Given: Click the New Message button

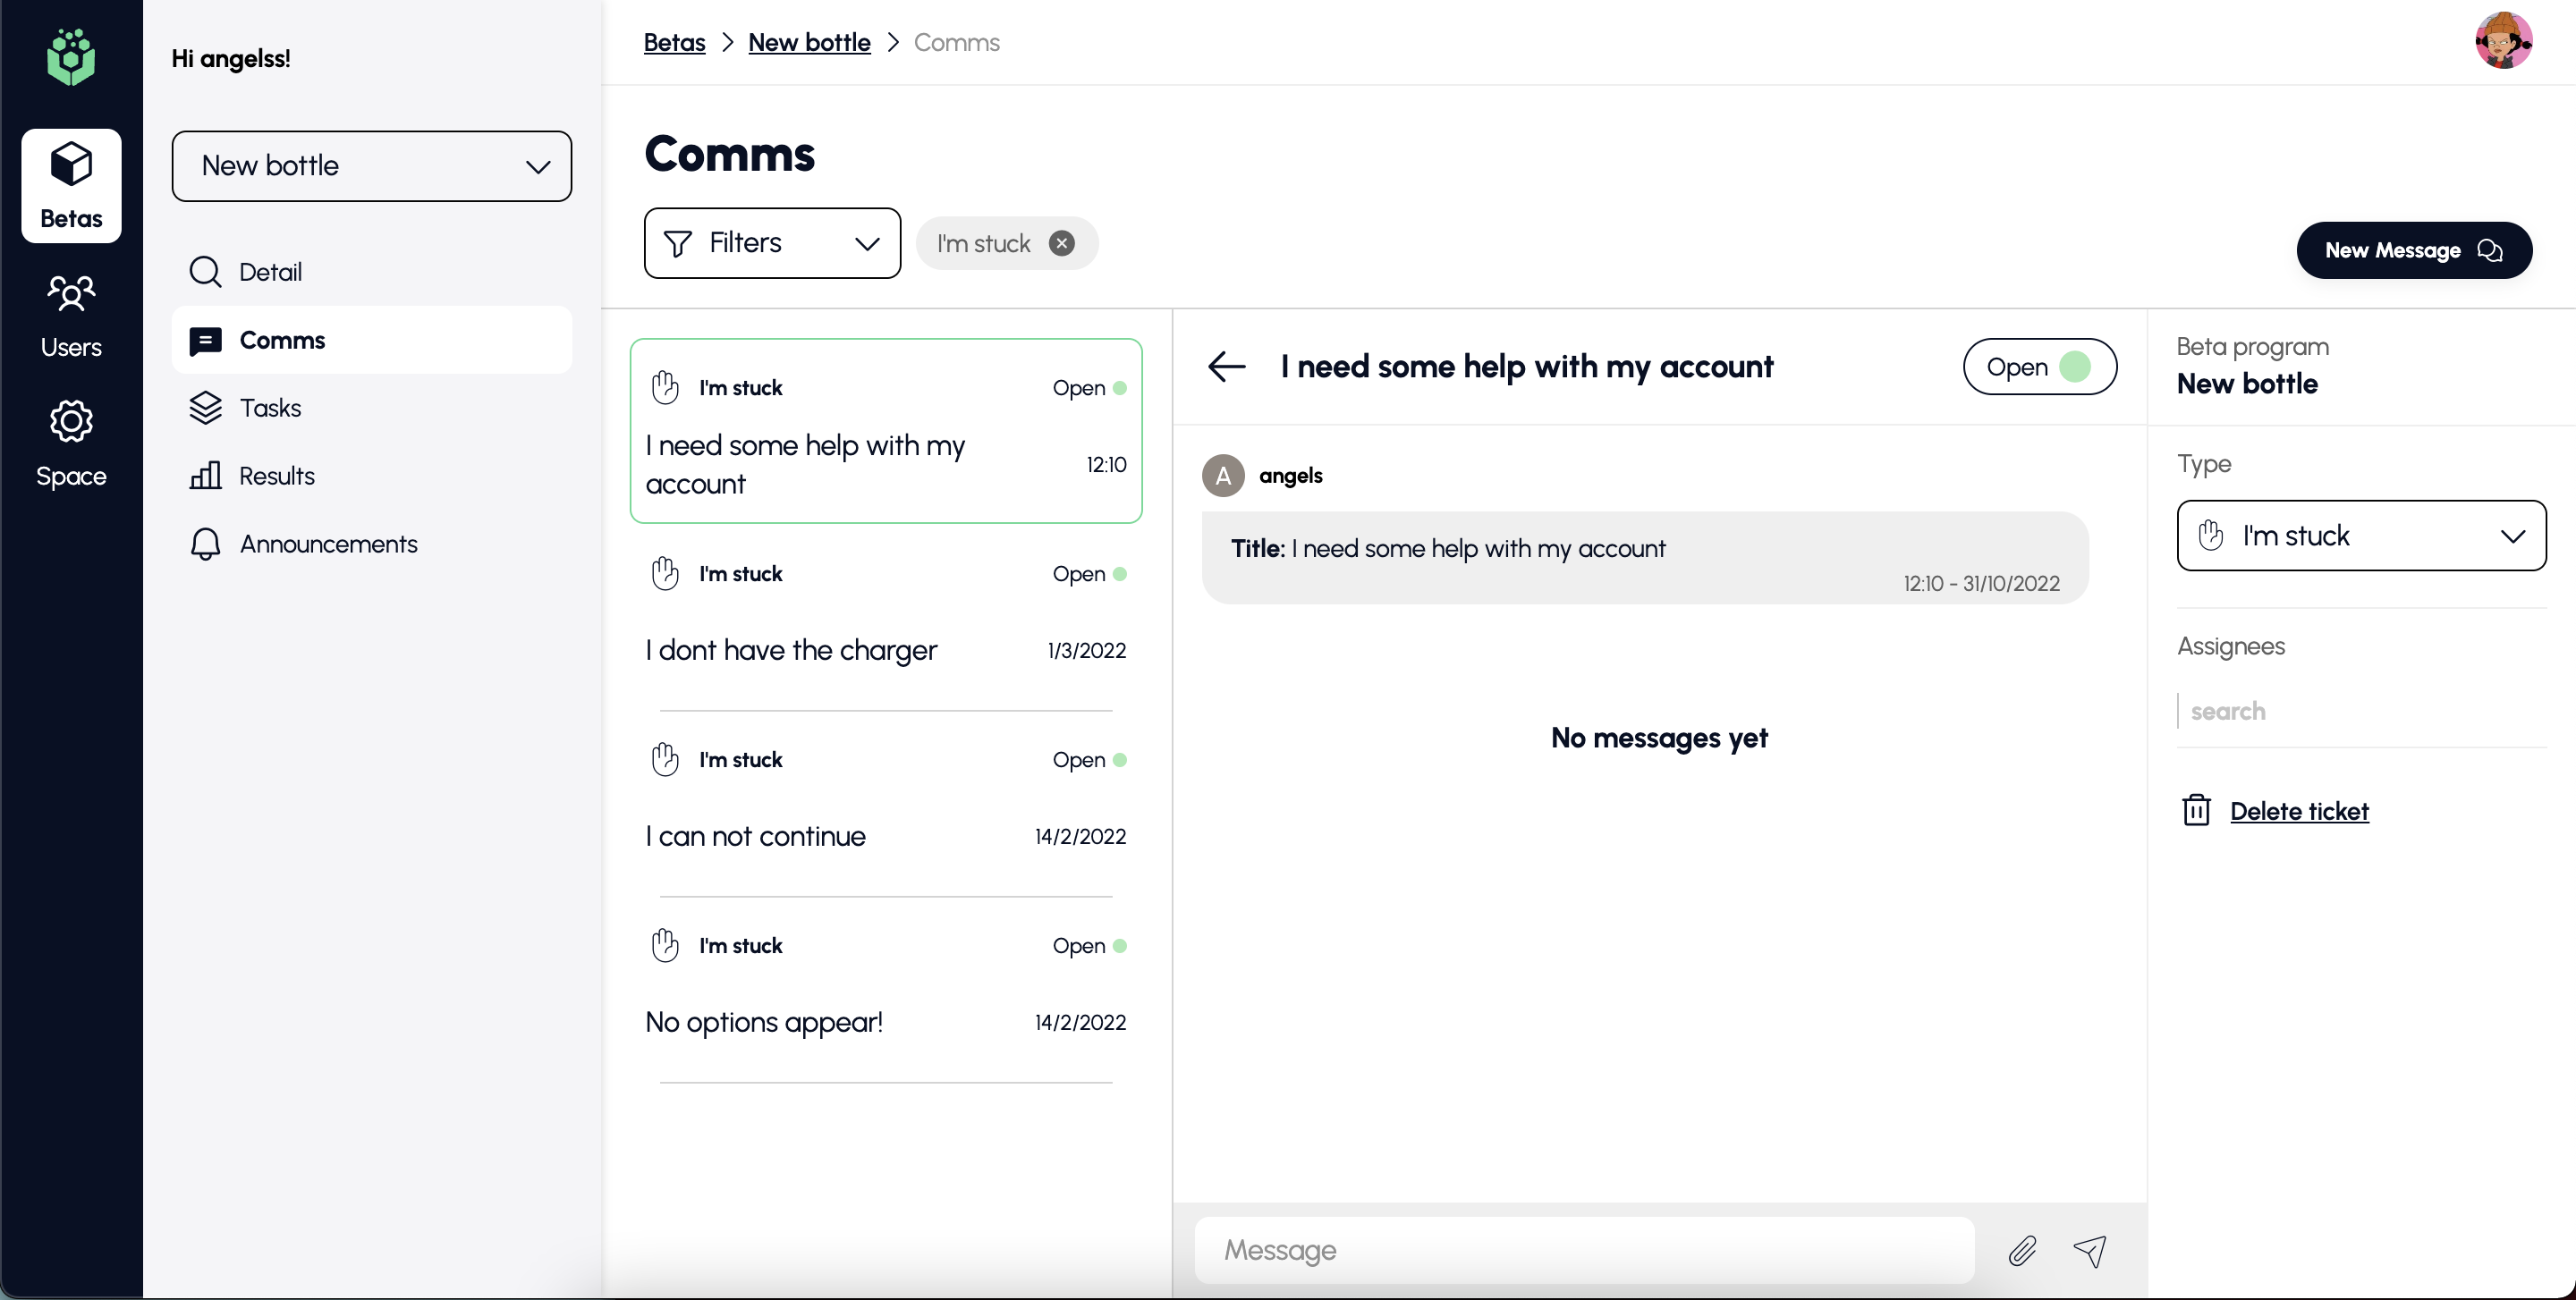Looking at the screenshot, I should point(2413,249).
